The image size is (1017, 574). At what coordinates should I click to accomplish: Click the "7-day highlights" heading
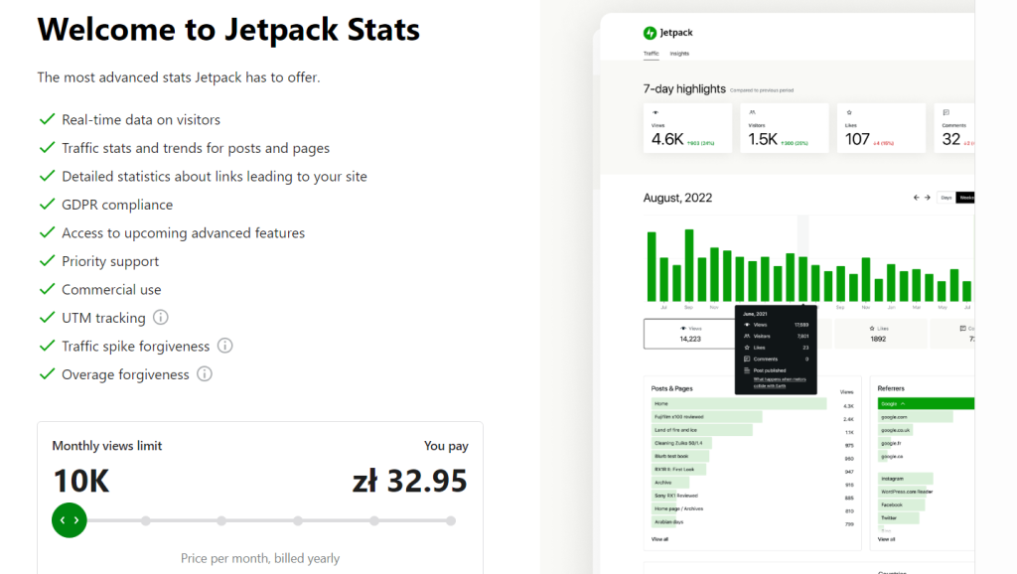pyautogui.click(x=684, y=88)
